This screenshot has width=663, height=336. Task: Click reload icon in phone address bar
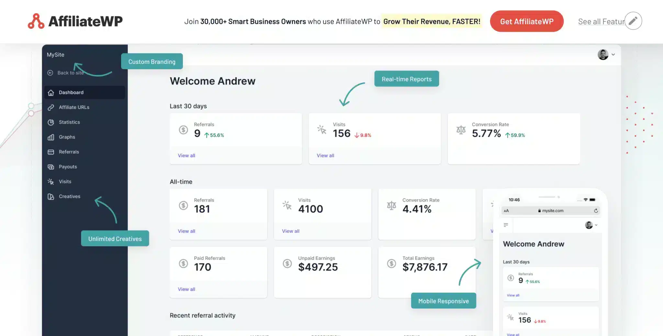(x=596, y=211)
